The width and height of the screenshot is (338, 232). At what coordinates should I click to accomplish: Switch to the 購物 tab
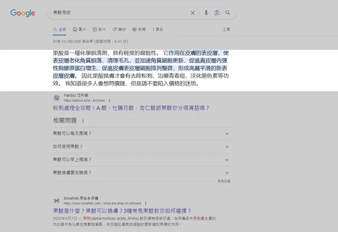click(x=119, y=29)
